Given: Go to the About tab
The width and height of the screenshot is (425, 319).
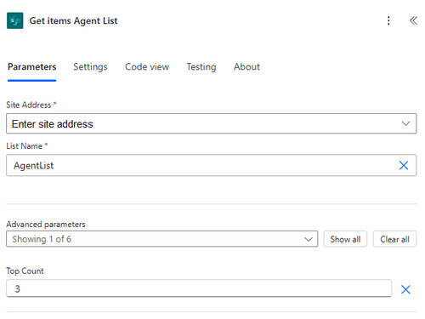Looking at the screenshot, I should (x=246, y=67).
